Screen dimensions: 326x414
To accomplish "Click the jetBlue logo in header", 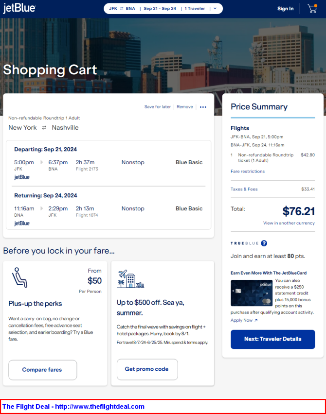I will click(x=19, y=9).
